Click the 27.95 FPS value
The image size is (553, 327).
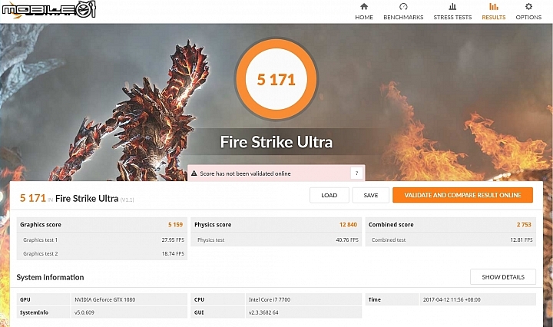pos(173,239)
